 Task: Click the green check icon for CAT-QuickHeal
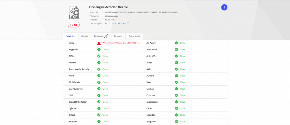click(x=99, y=89)
